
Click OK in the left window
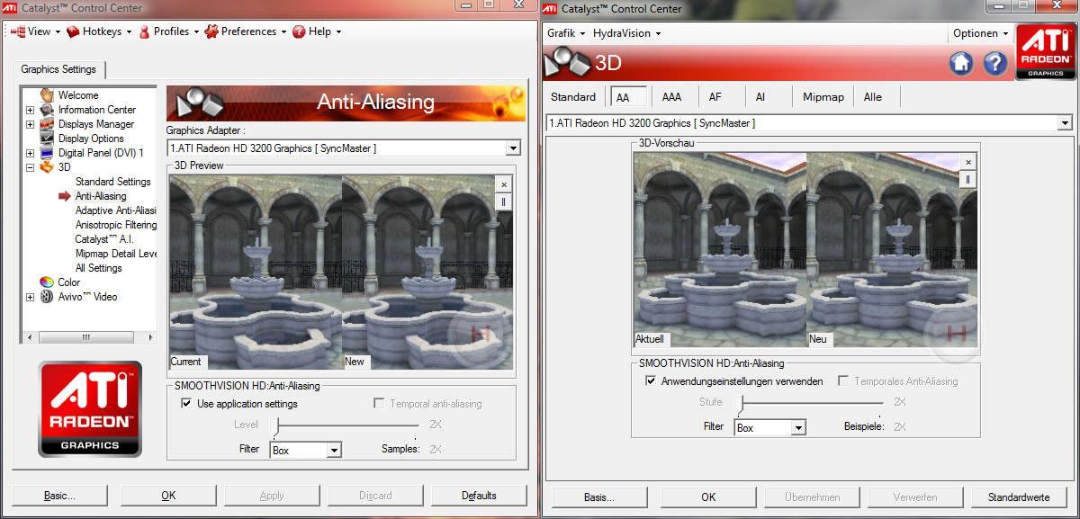[x=168, y=496]
